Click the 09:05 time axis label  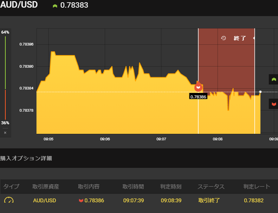click(x=49, y=139)
